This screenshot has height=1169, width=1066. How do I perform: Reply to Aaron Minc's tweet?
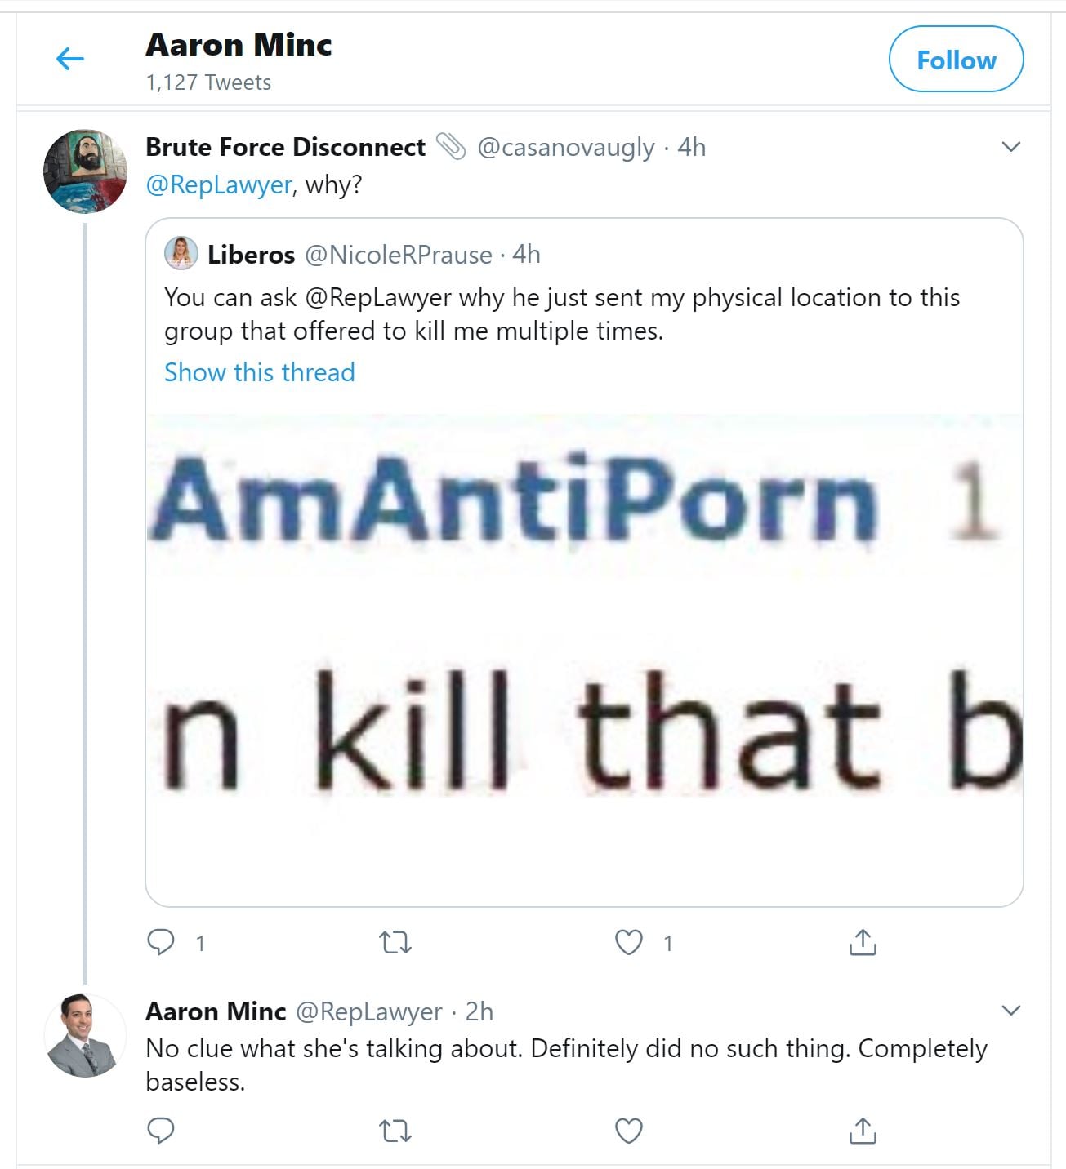click(x=161, y=1131)
